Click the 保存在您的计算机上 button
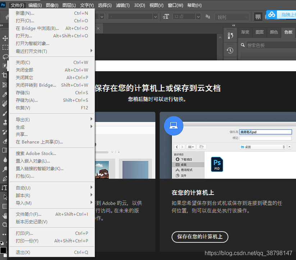The width and height of the screenshot is (296, 260). point(200,237)
